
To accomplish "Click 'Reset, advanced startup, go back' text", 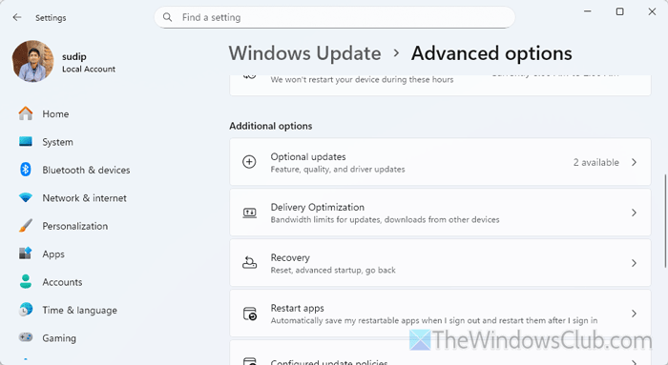I will 333,270.
